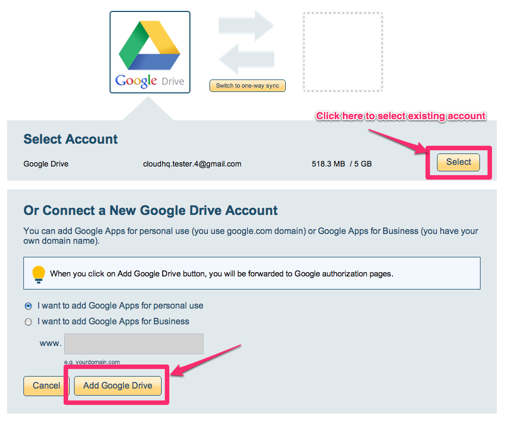The image size is (505, 425).
Task: Click the lightbulb tip icon
Action: [x=39, y=274]
